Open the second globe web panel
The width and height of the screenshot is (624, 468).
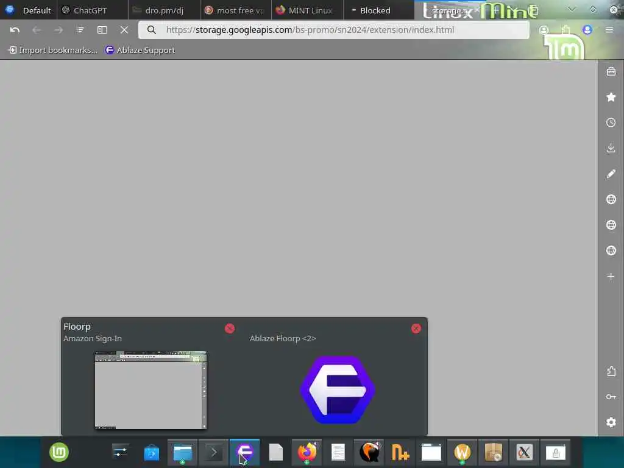pos(611,225)
